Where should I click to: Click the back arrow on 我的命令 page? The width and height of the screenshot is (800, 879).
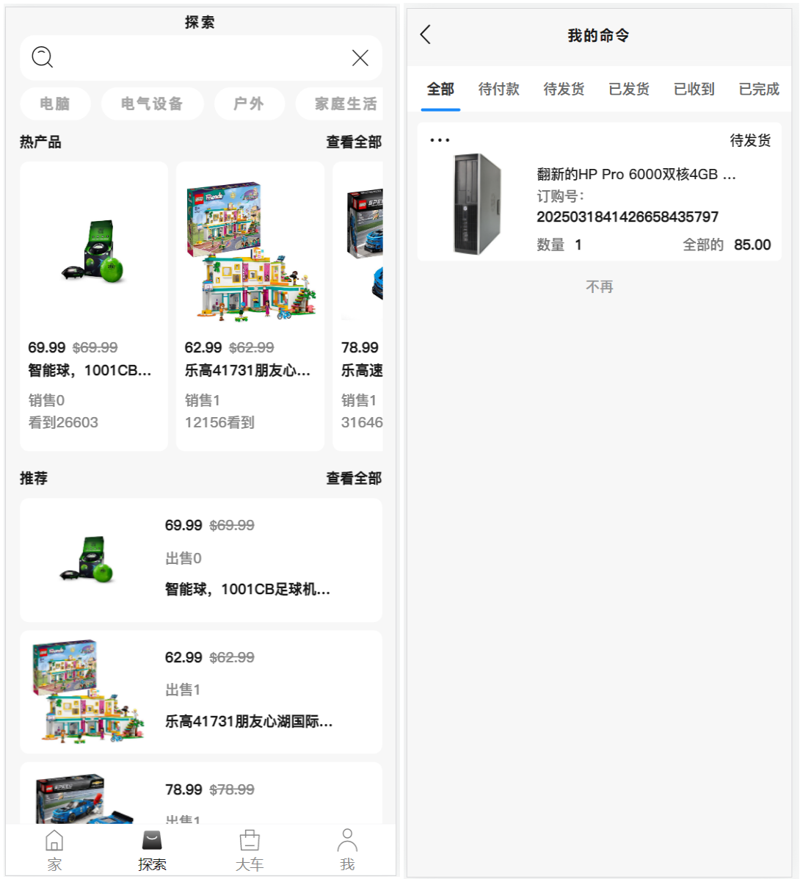[x=425, y=35]
